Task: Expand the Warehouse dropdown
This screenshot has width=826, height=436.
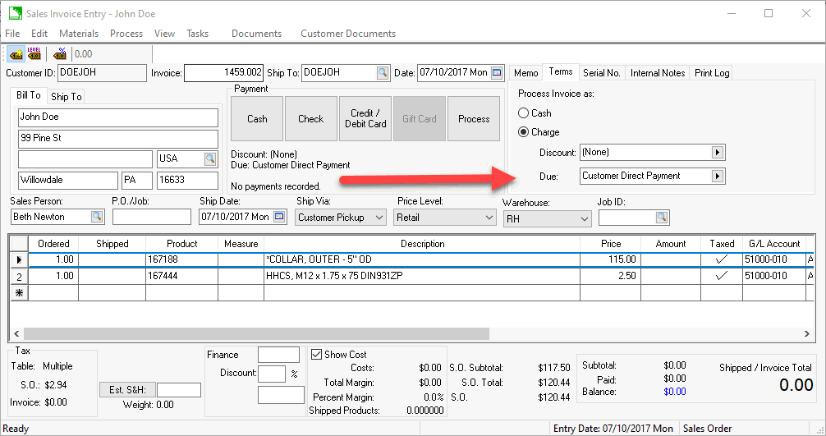Action: (585, 219)
